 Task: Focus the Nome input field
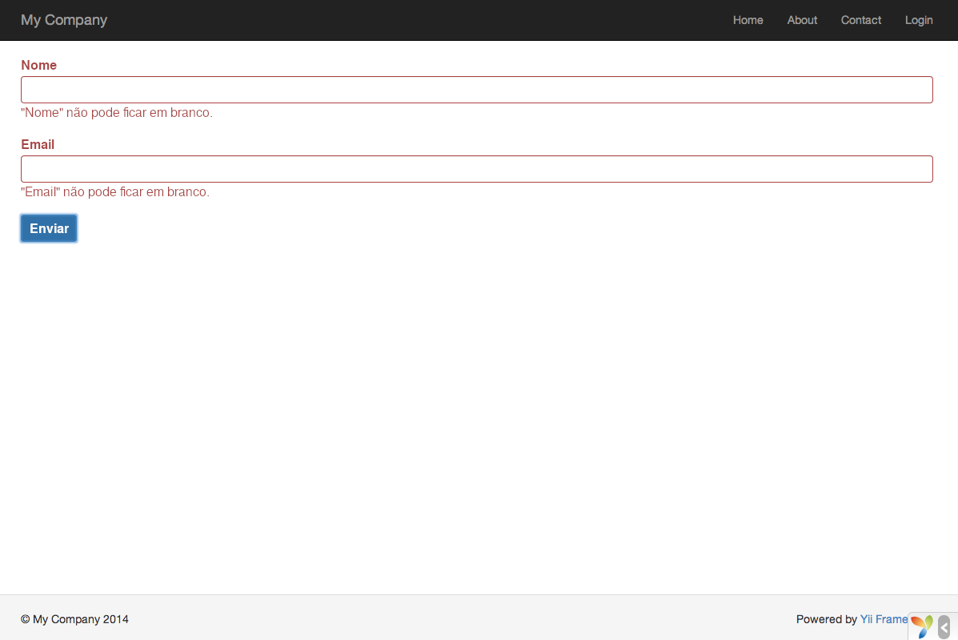(476, 90)
